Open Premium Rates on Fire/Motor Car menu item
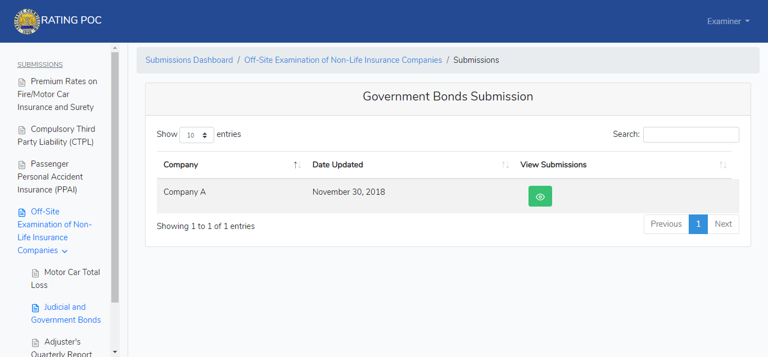Screen dimensions: 768x357 57,94
